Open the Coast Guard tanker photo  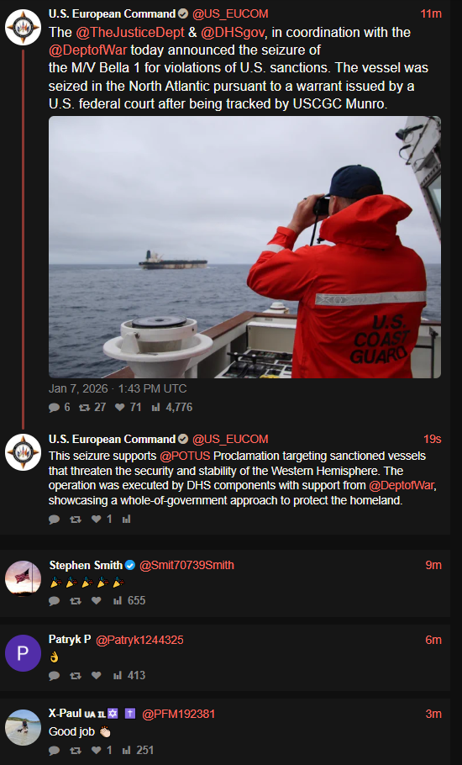[244, 247]
